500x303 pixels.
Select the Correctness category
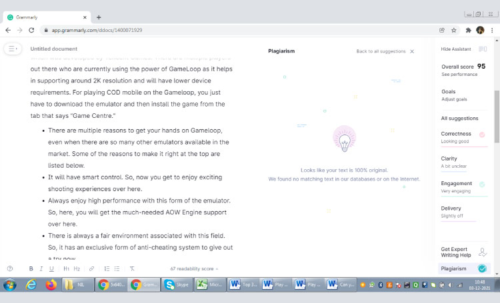[x=463, y=137]
